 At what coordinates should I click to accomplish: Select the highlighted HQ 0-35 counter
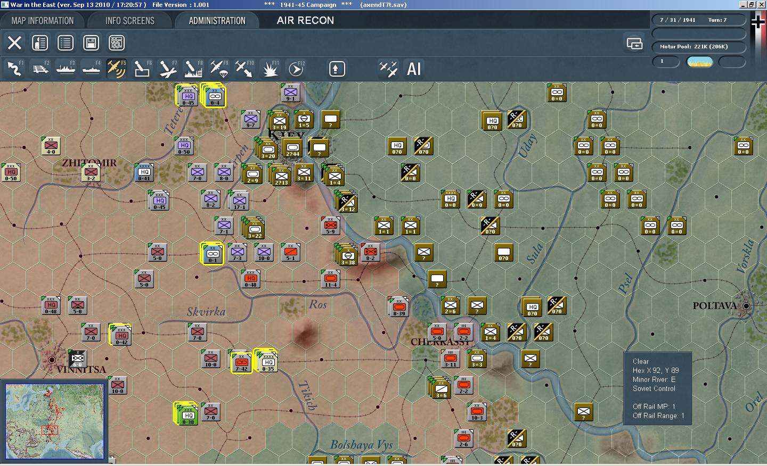pyautogui.click(x=267, y=362)
